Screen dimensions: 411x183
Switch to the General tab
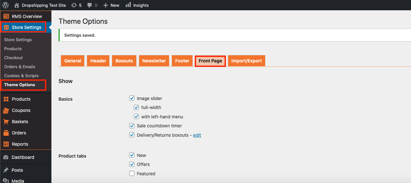[x=73, y=61]
